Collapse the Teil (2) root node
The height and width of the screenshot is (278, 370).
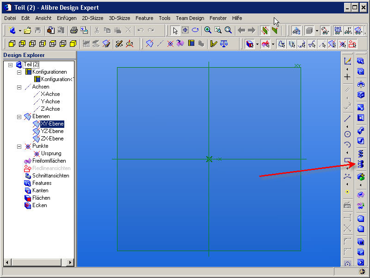click(x=10, y=65)
